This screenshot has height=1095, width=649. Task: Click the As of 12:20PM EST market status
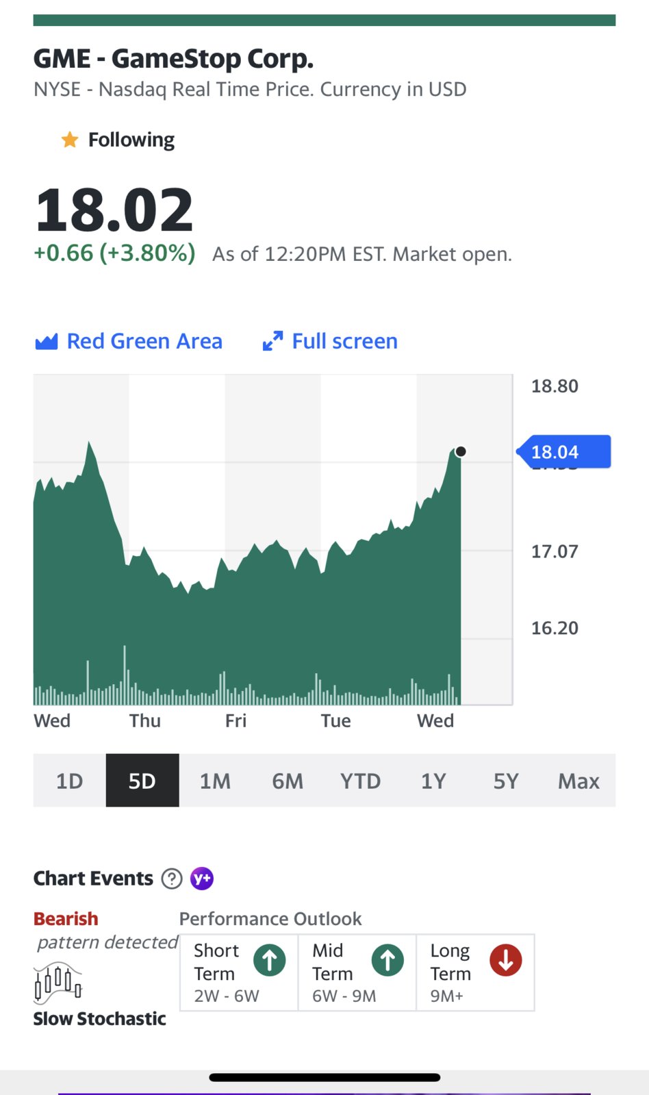[x=362, y=254]
